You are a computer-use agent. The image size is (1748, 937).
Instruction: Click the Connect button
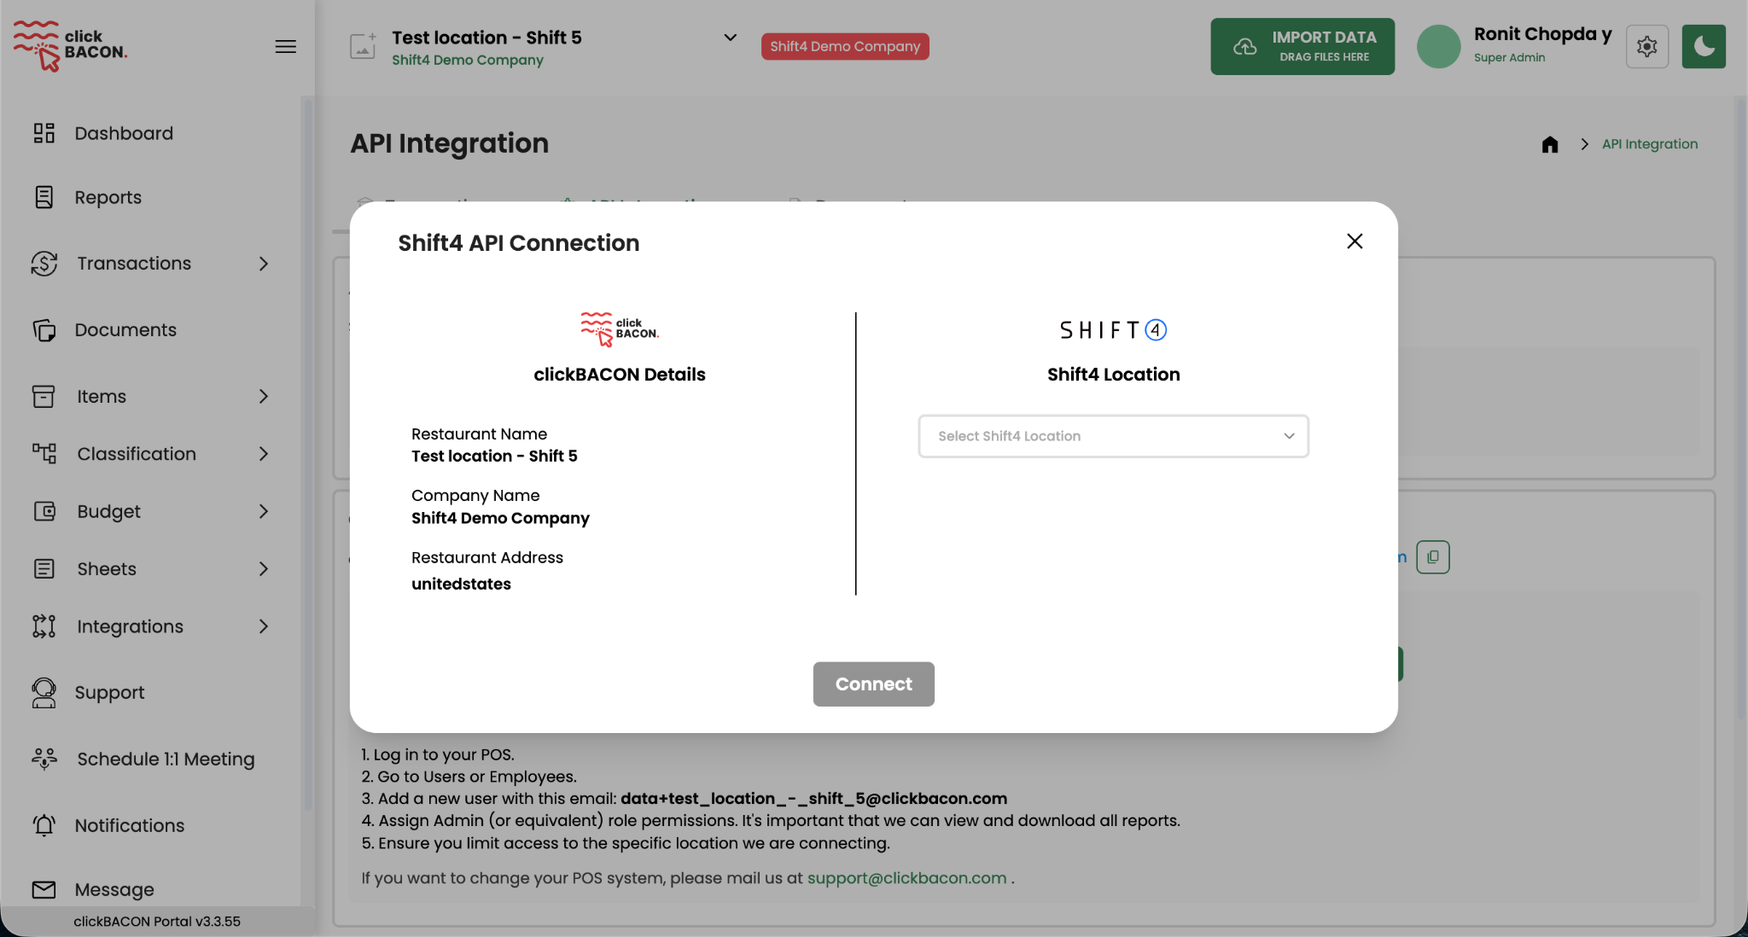point(873,684)
